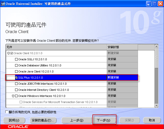The image size is (164, 129).
Task: Click the 新建安裝 status of SQL*Plus
Action: pos(113,78)
